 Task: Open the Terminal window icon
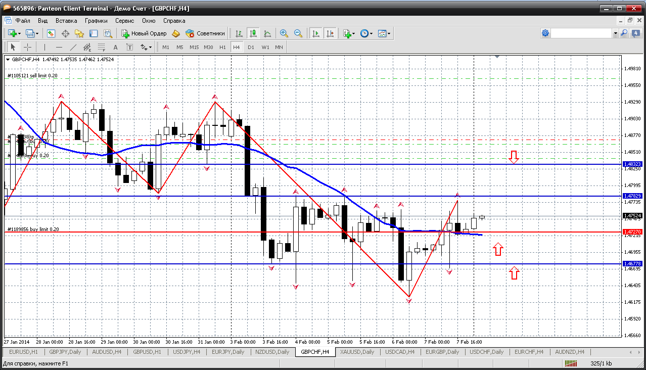(94, 33)
